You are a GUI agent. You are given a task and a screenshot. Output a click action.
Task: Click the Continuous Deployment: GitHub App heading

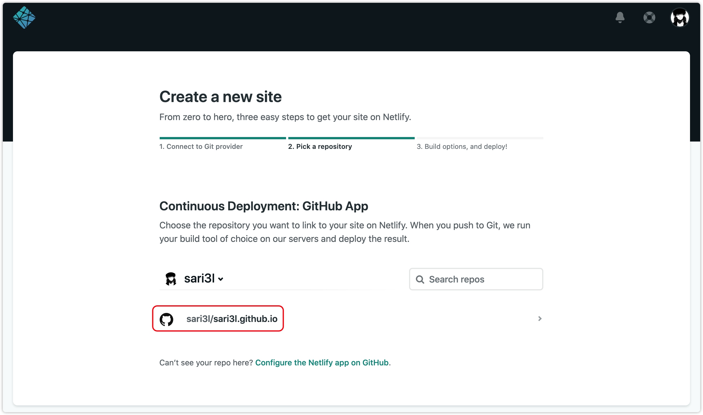[264, 206]
